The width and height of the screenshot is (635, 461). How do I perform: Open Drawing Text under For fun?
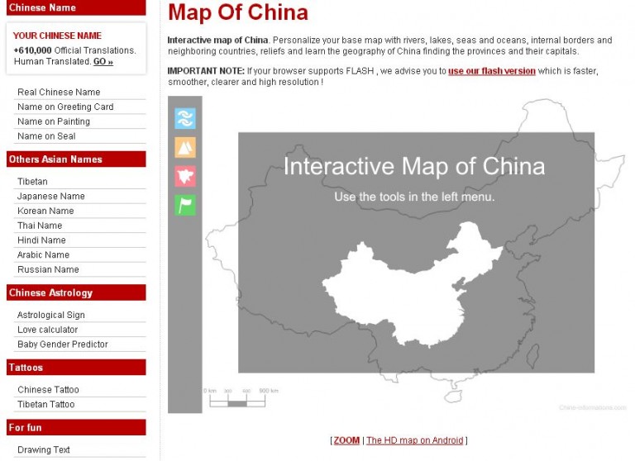44,450
